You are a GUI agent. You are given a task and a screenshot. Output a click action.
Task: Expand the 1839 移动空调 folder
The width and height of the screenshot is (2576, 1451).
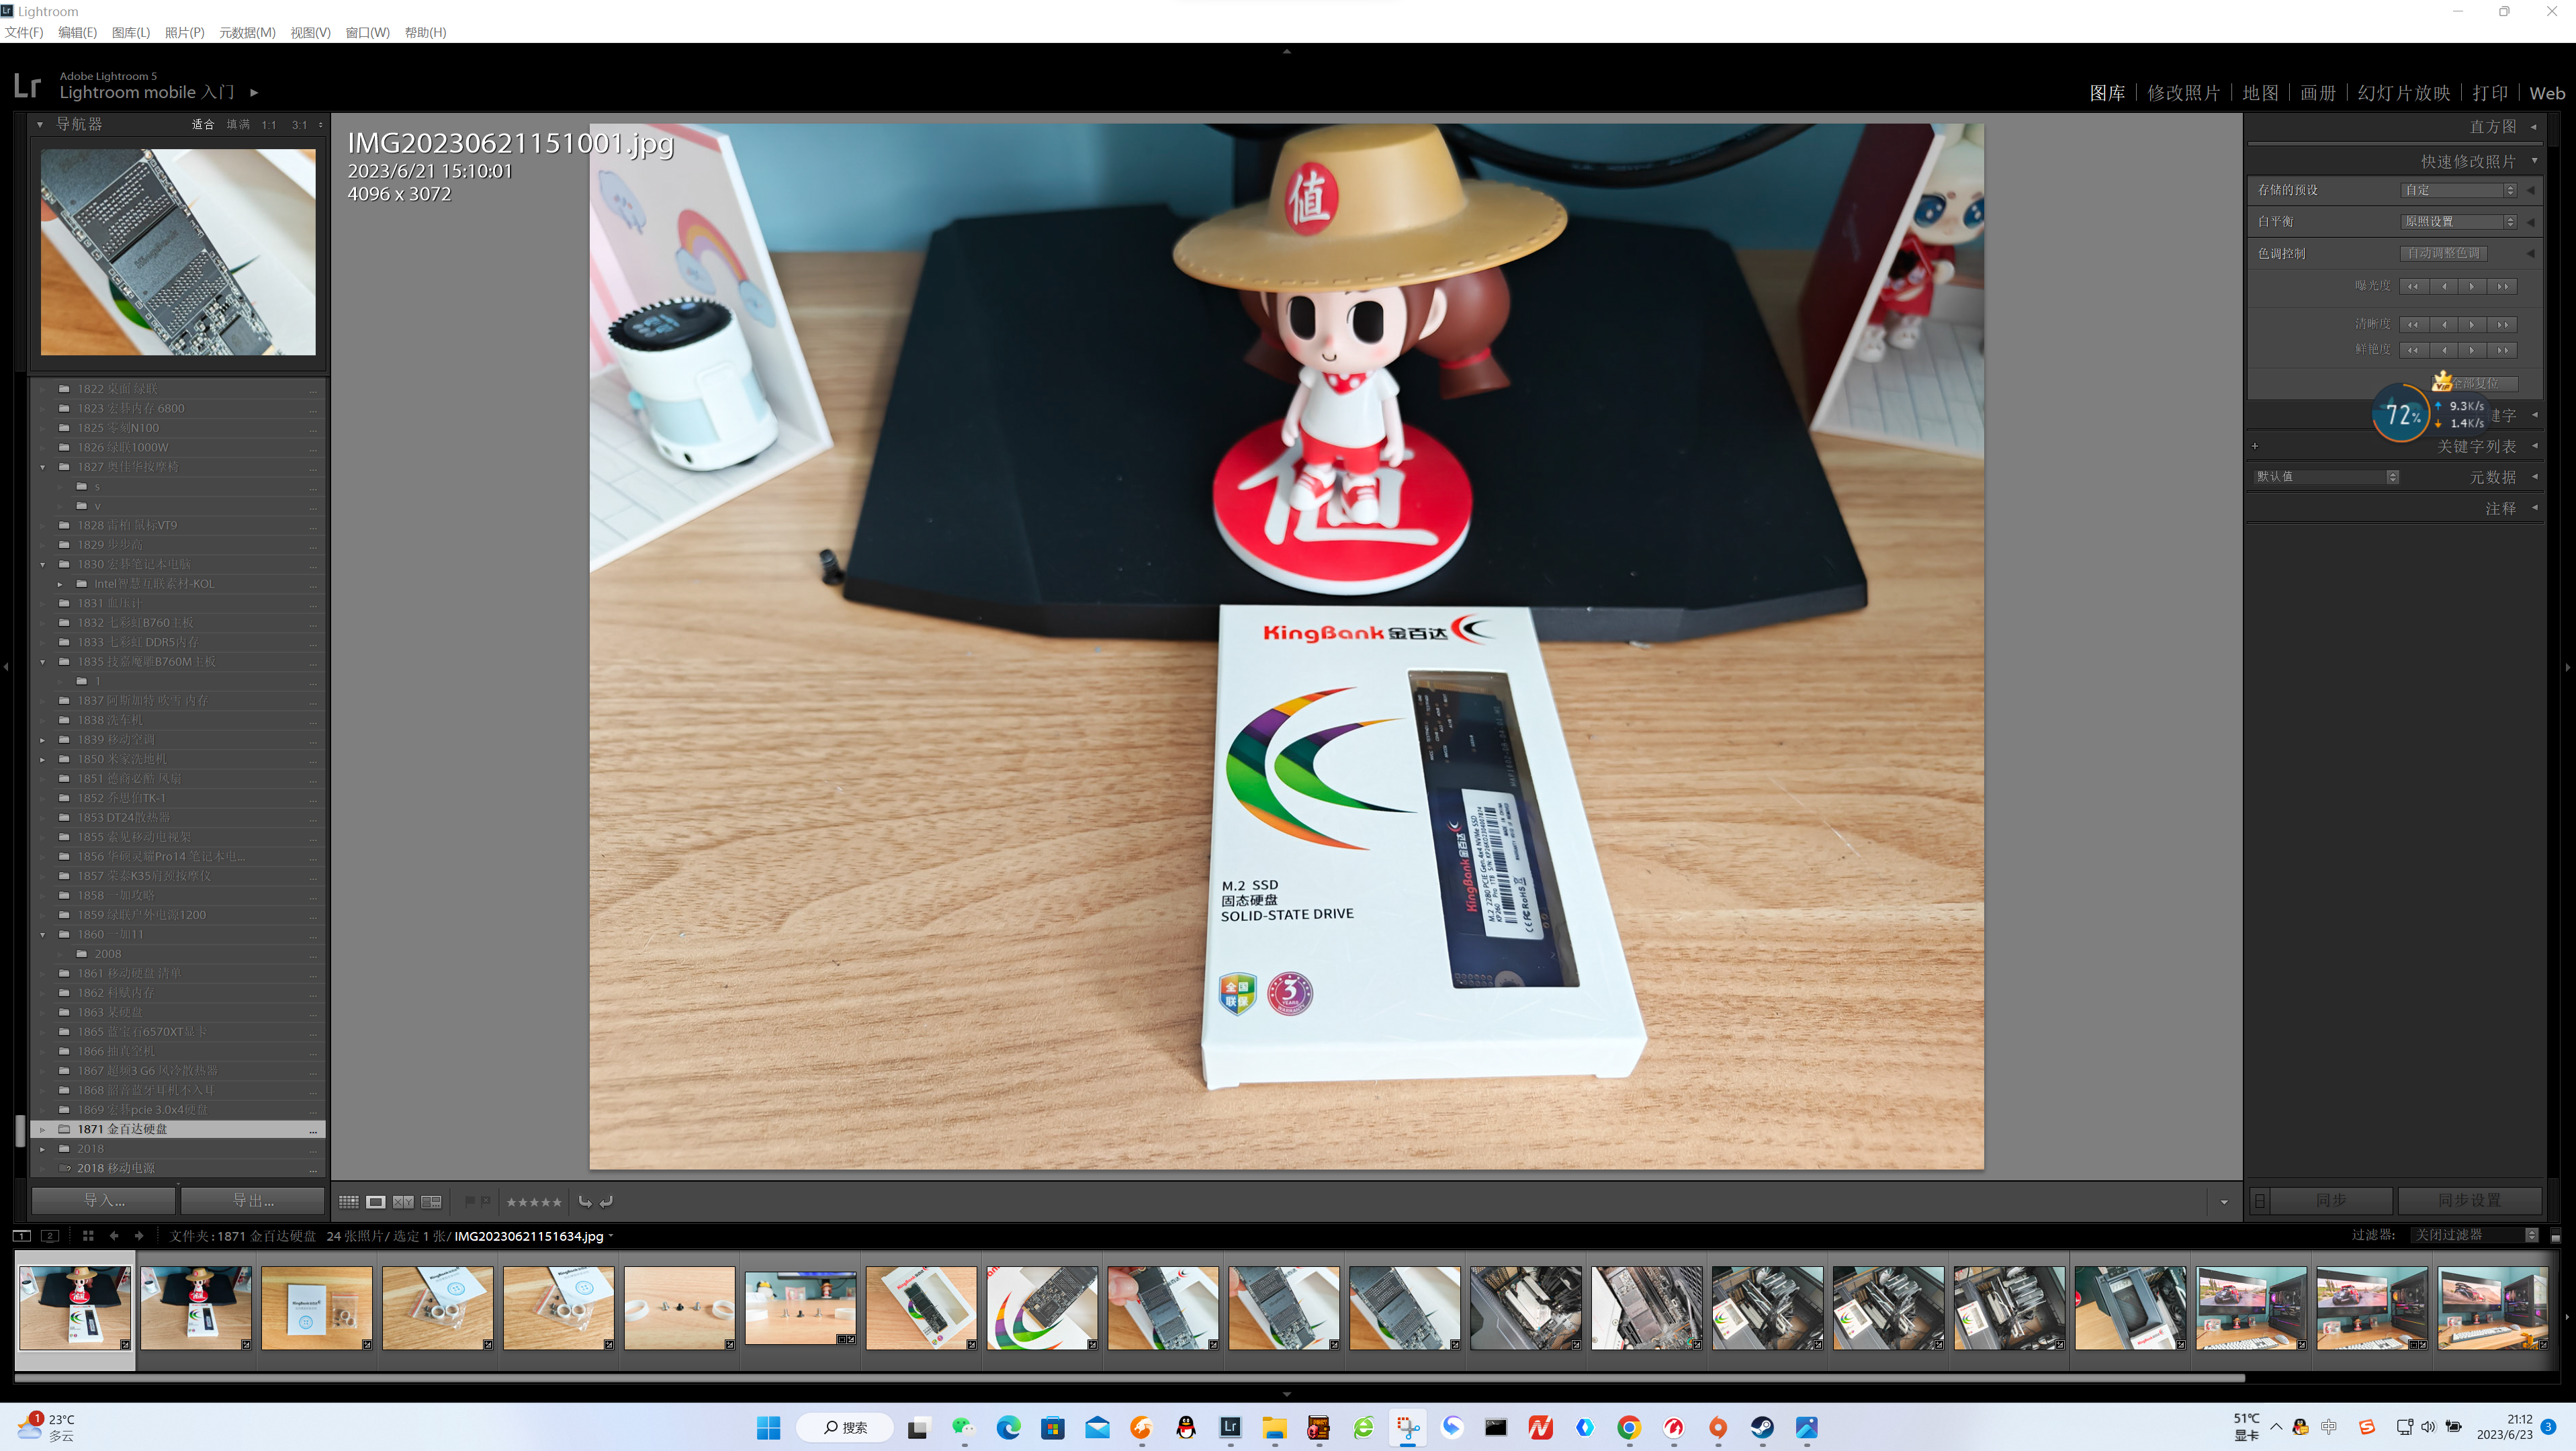click(x=42, y=740)
